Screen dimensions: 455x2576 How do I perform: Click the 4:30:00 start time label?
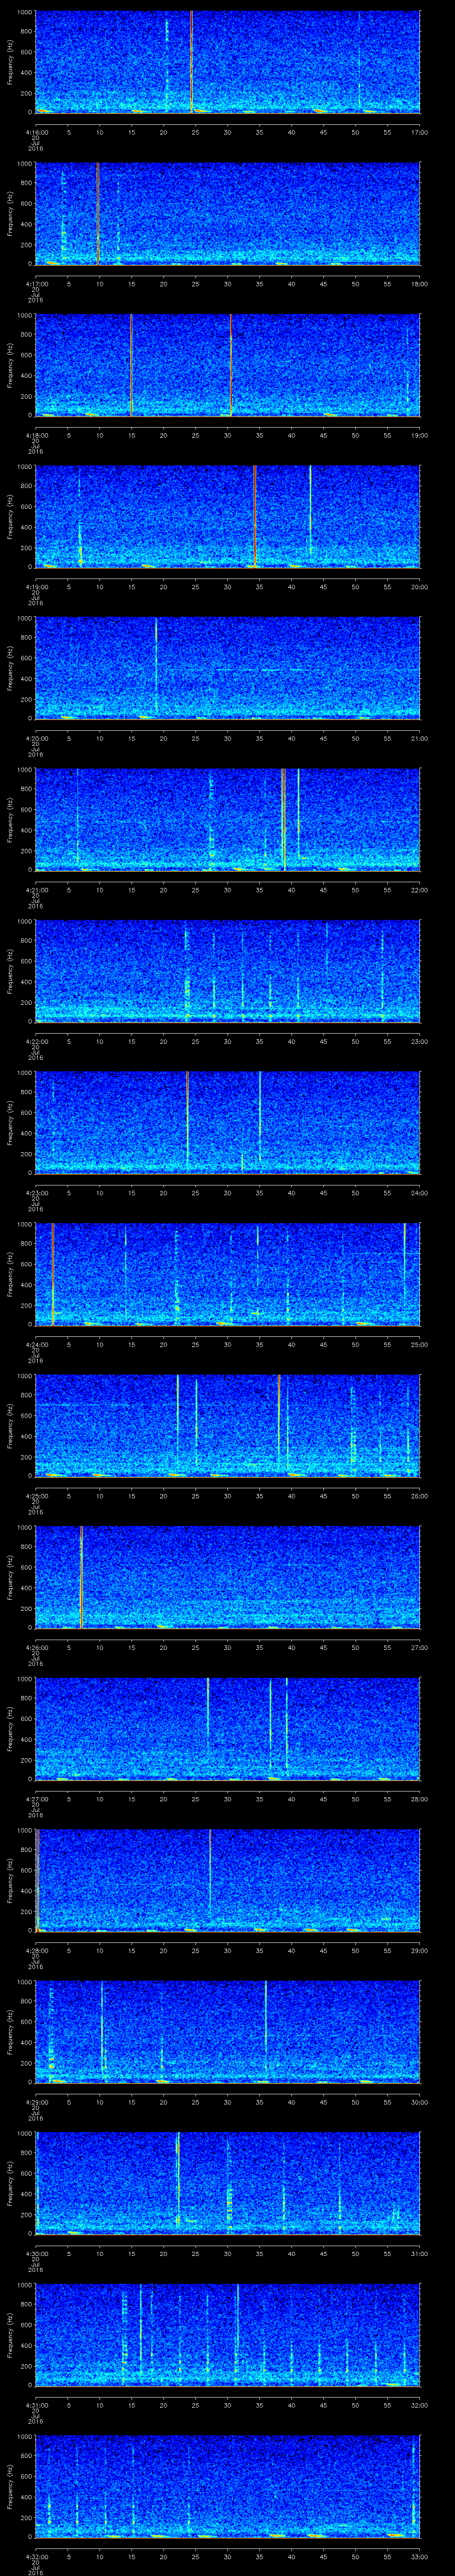click(36, 2254)
